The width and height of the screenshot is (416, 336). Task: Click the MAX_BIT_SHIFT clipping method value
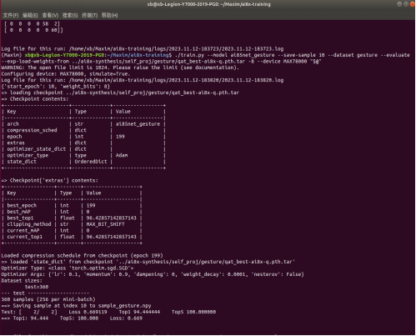105,224
